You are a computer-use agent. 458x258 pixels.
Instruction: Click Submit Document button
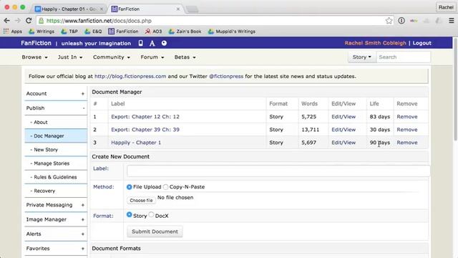155,231
